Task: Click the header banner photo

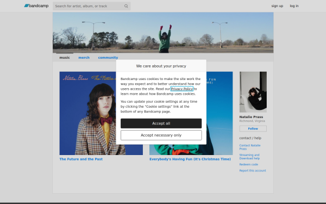Action: click(x=163, y=33)
